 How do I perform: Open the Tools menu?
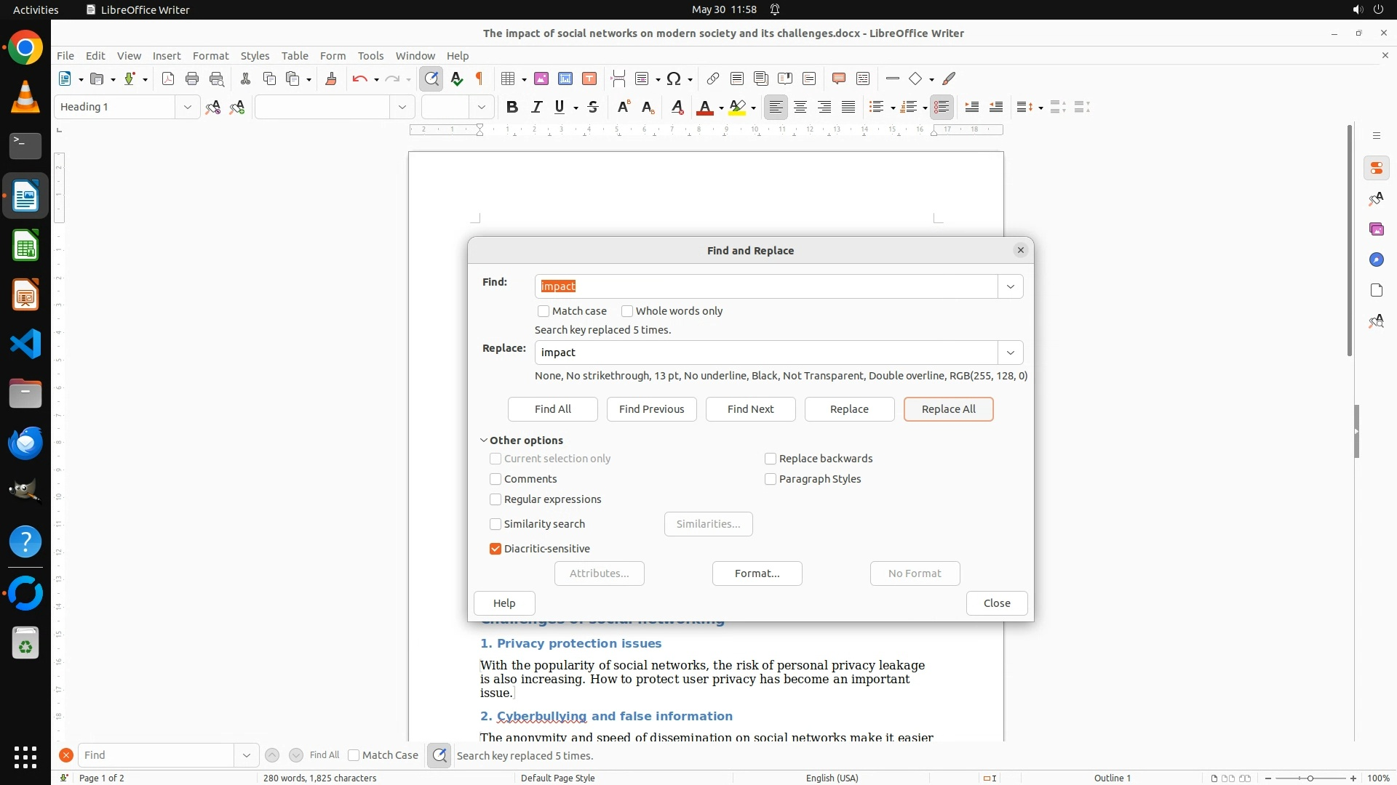coord(370,55)
